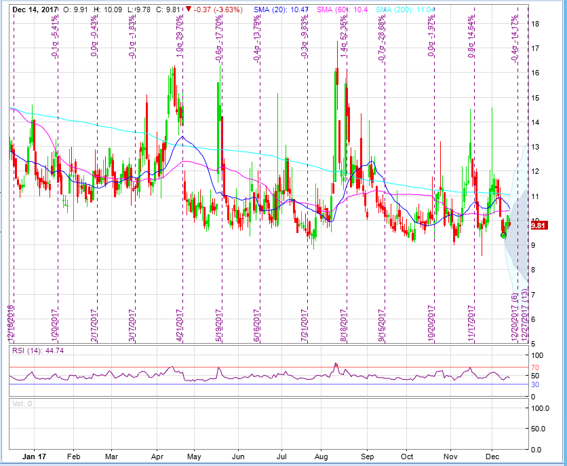This screenshot has height=466, width=567.
Task: Click the "Sep" time axis label
Action: 367,456
